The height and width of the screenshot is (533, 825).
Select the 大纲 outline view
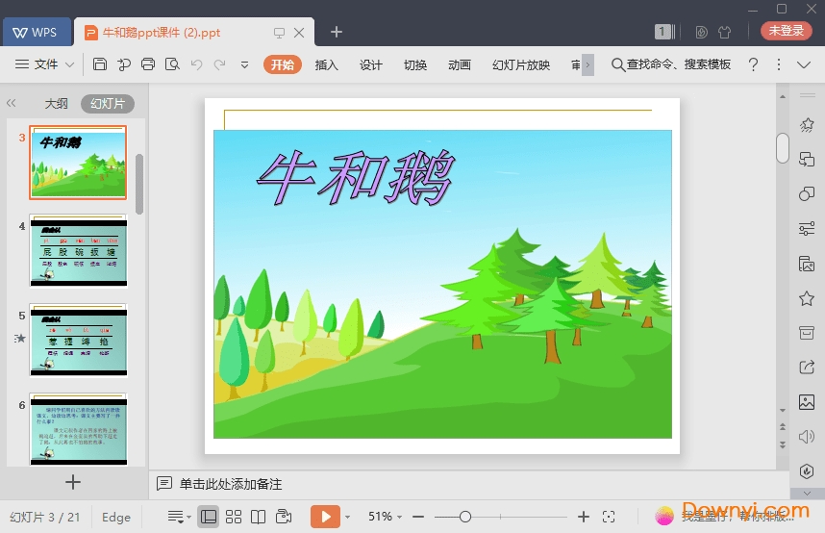(57, 104)
